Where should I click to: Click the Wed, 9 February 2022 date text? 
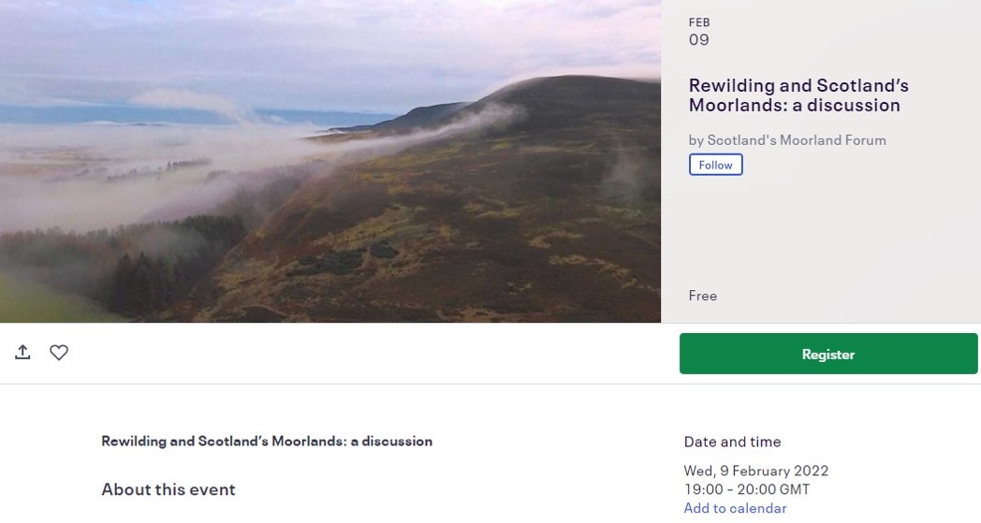(x=755, y=471)
